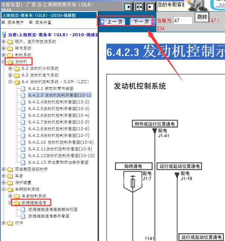Screen dimensions: 225x241
Task: Click the right-arrow frame button in top toolbar
Action: coord(128,7)
